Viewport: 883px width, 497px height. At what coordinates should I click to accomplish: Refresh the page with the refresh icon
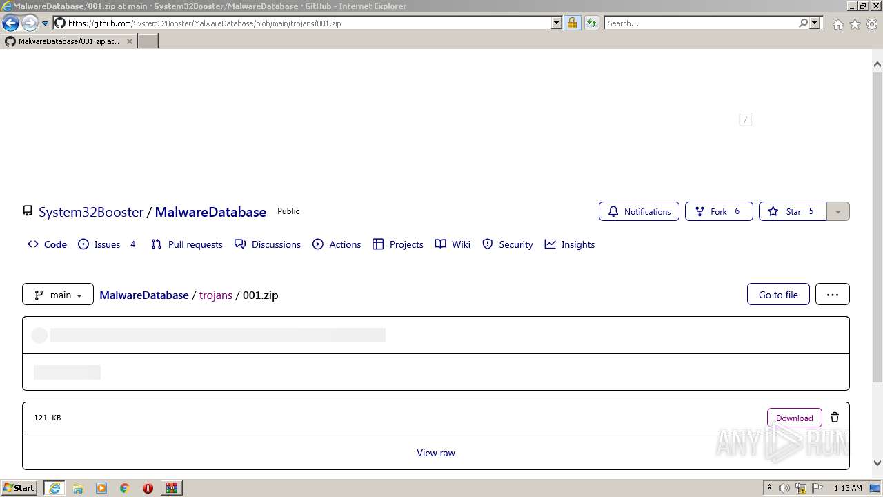[x=591, y=23]
